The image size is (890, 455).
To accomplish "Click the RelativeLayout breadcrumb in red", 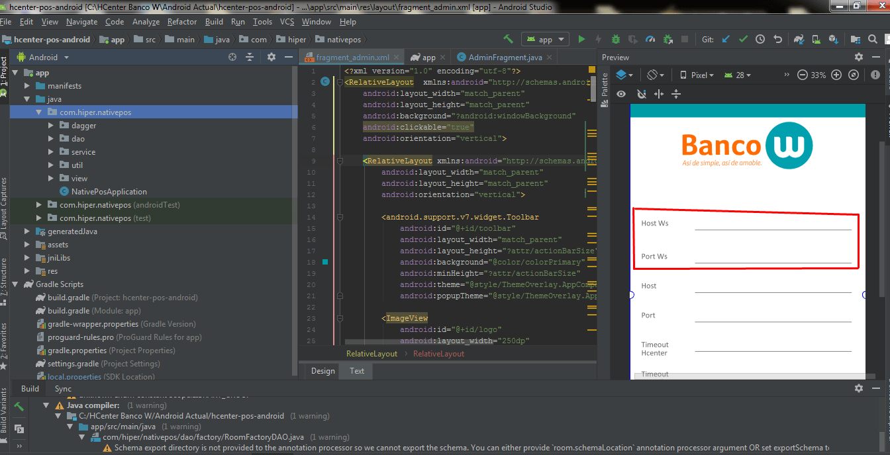I will point(438,354).
